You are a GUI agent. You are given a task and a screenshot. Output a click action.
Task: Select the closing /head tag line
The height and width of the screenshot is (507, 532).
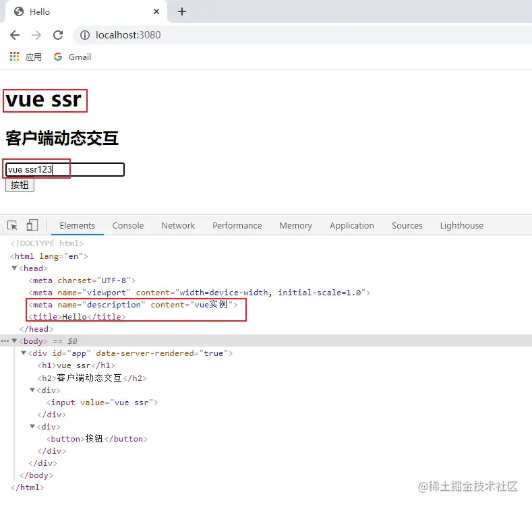[x=36, y=329]
